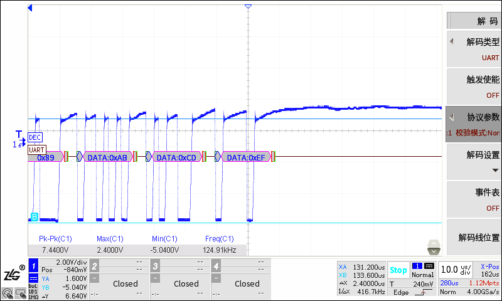
Task: Tap the BwL 10:1 1MΩ probe info
Action: 33,291
